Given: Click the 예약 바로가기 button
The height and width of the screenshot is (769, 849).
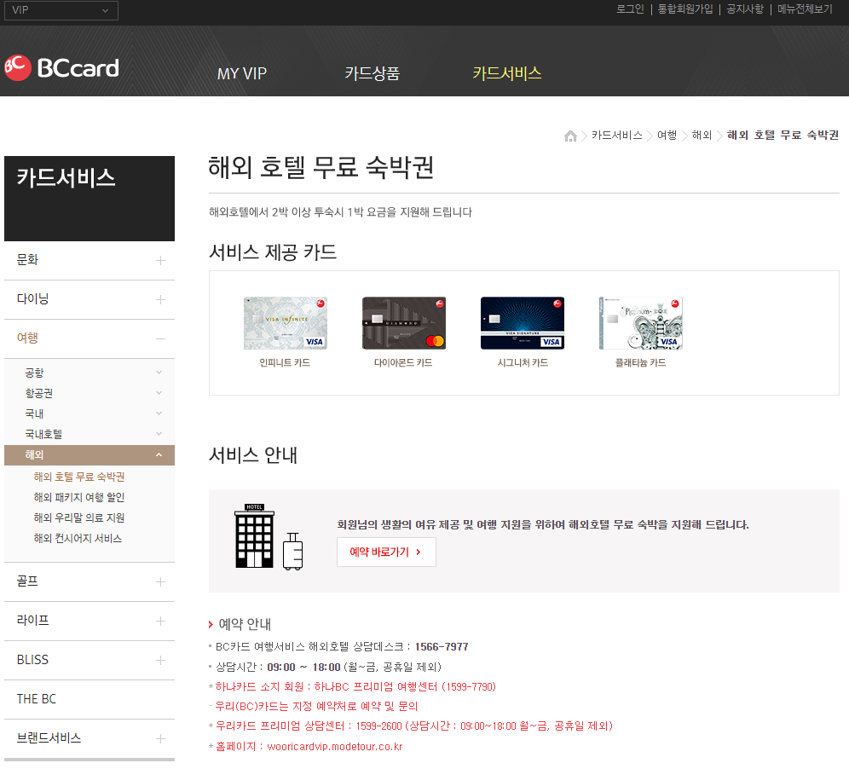Looking at the screenshot, I should [386, 552].
